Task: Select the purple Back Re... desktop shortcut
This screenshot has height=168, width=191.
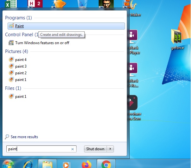Action: [134, 75]
